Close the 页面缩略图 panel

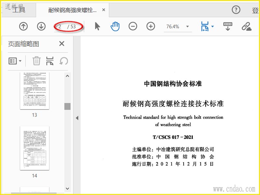62,44
